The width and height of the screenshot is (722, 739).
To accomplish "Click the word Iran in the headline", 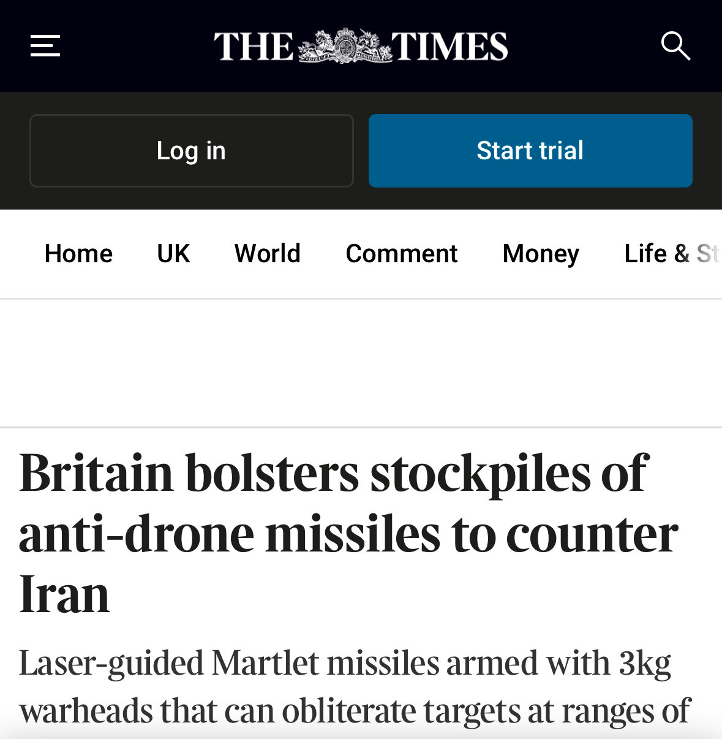I will click(x=64, y=594).
